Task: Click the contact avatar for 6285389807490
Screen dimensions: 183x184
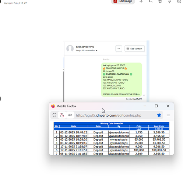Action: point(70,48)
